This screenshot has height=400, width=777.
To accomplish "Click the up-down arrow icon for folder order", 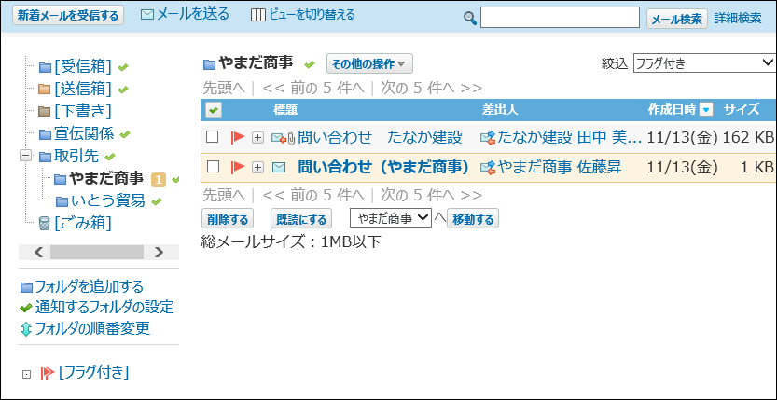I will (26, 329).
